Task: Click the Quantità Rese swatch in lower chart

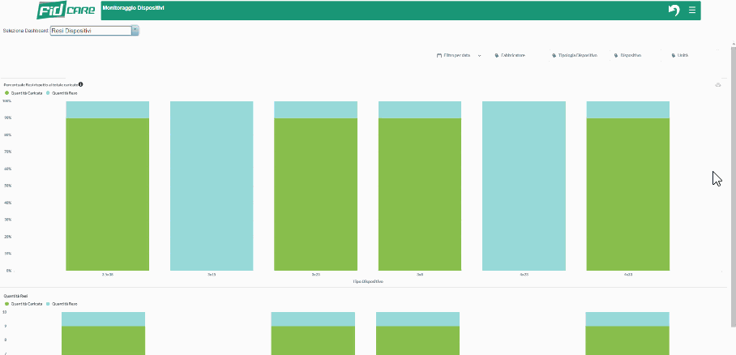Action: (x=49, y=304)
